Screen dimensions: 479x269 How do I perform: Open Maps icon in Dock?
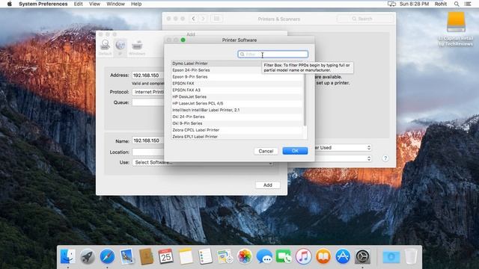coord(225,256)
